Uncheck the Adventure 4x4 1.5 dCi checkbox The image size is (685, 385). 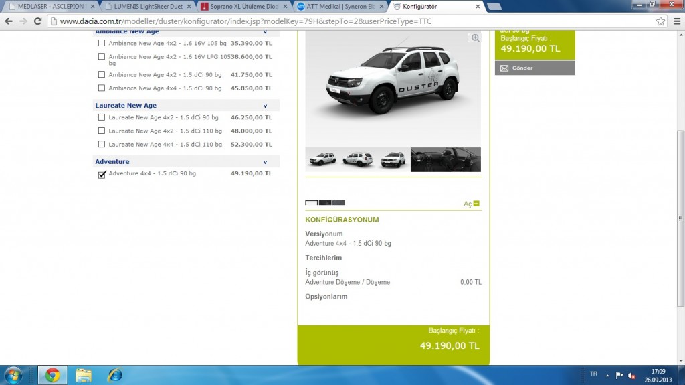coord(102,175)
